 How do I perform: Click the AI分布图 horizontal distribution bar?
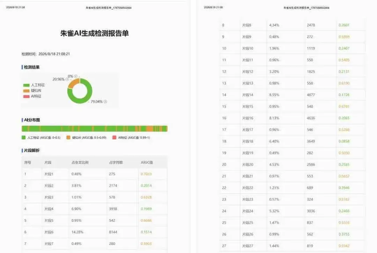click(x=95, y=128)
